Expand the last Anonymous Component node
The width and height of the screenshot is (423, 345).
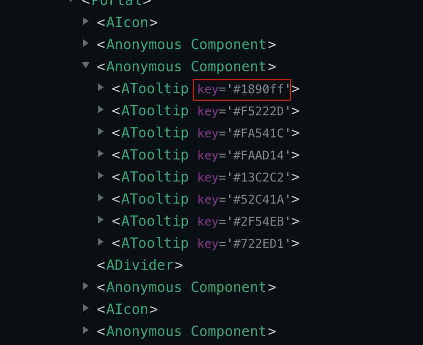[86, 330]
